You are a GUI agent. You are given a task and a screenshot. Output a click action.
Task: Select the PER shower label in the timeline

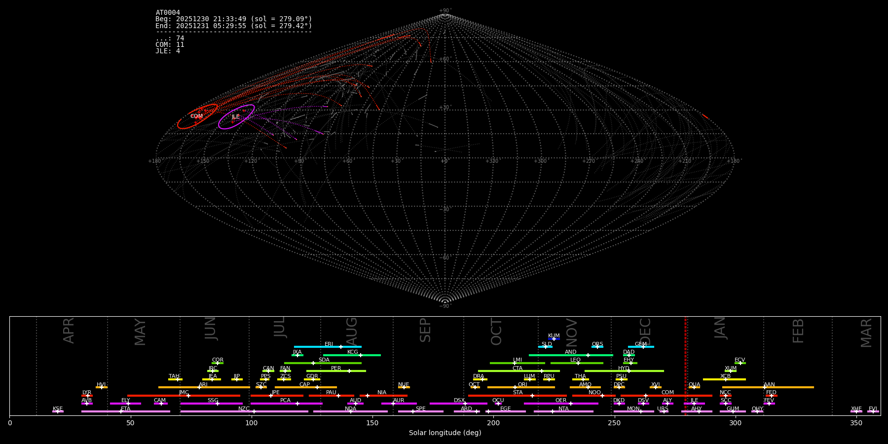336,369
